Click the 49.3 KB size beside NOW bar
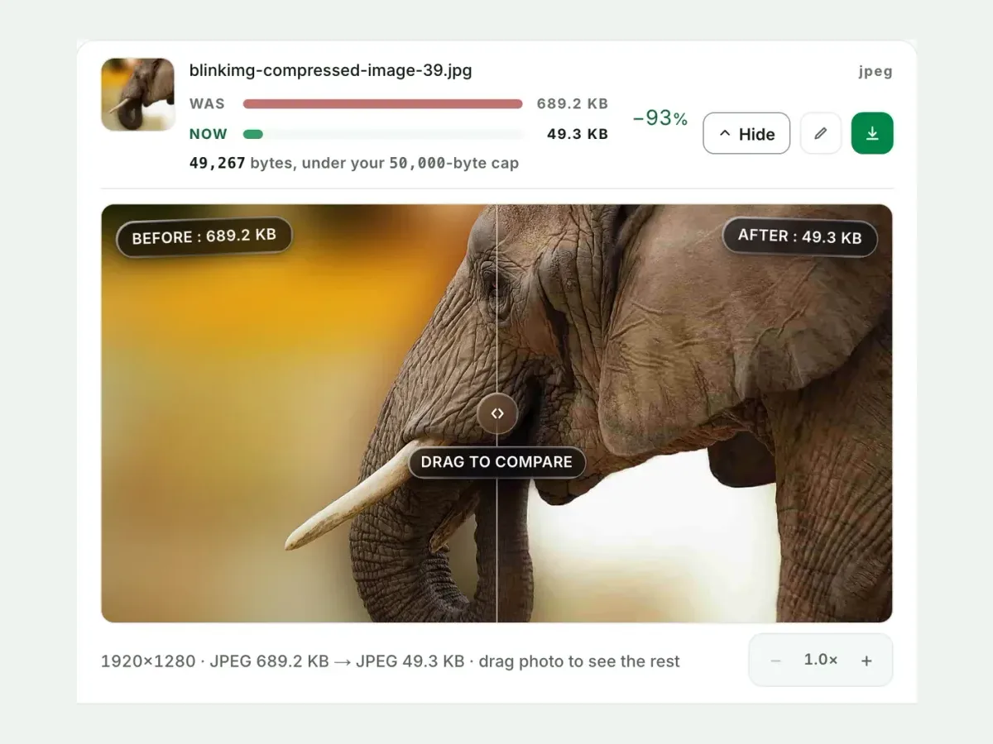Screen dimensions: 993x744 [578, 134]
